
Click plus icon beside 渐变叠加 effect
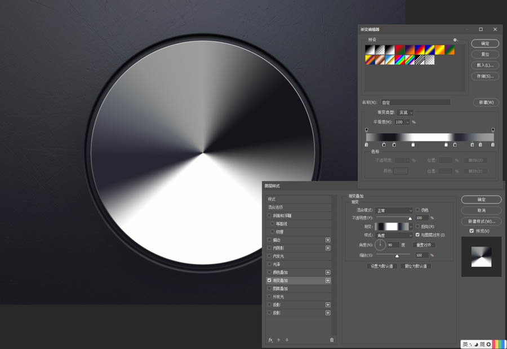click(x=328, y=280)
